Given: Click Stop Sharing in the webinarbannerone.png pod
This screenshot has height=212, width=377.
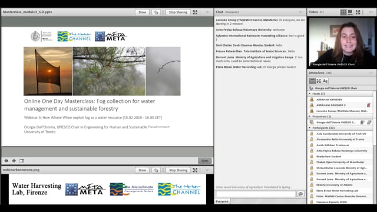Looking at the screenshot, I should coord(178,170).
